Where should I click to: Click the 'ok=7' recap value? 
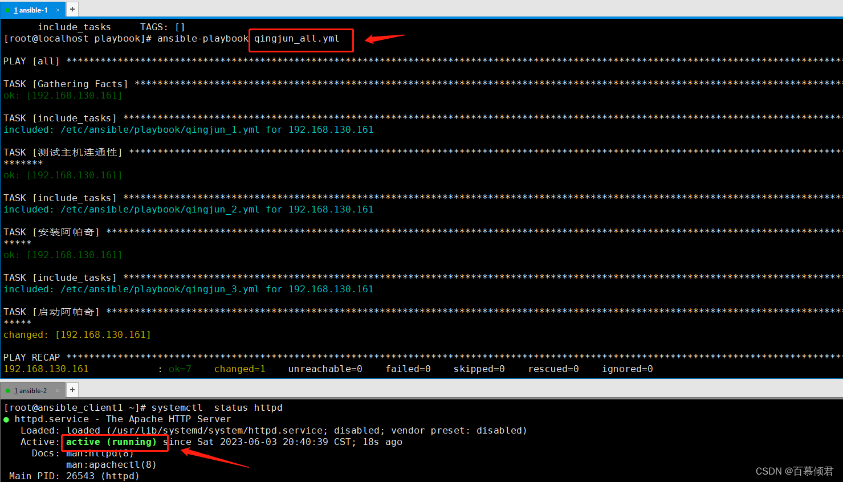coord(180,369)
